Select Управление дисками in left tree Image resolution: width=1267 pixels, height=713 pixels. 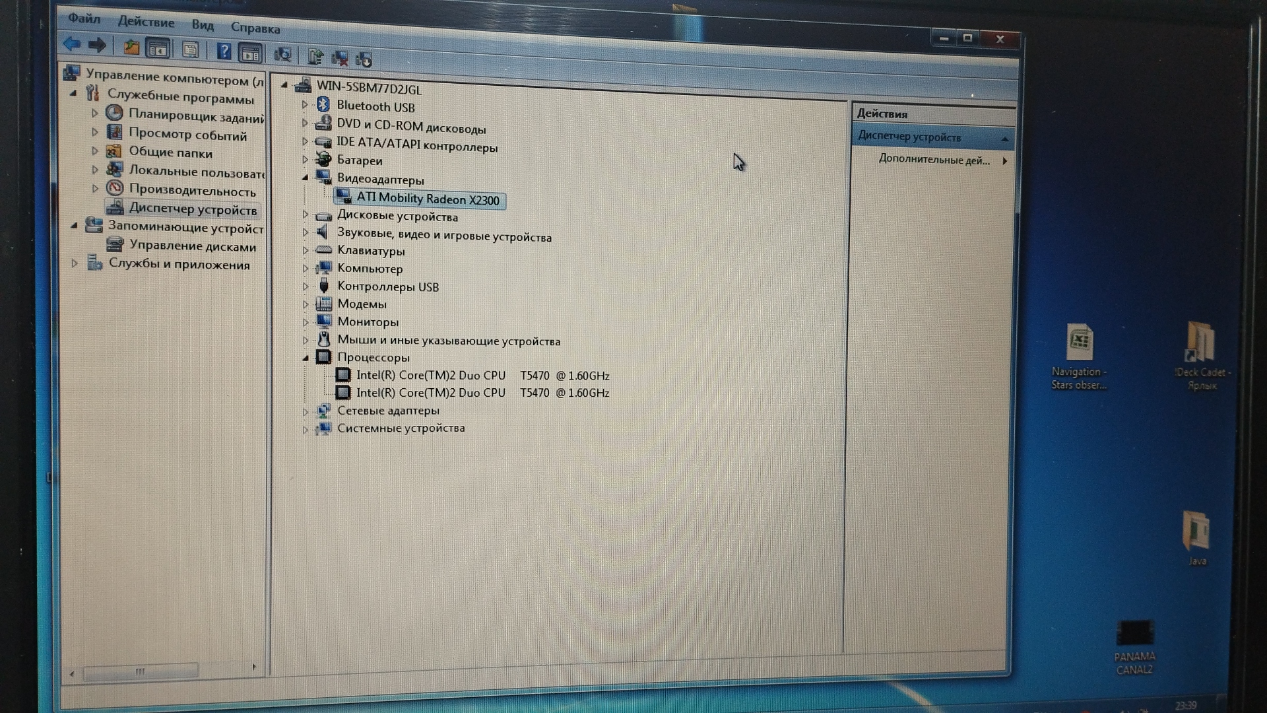pos(192,246)
